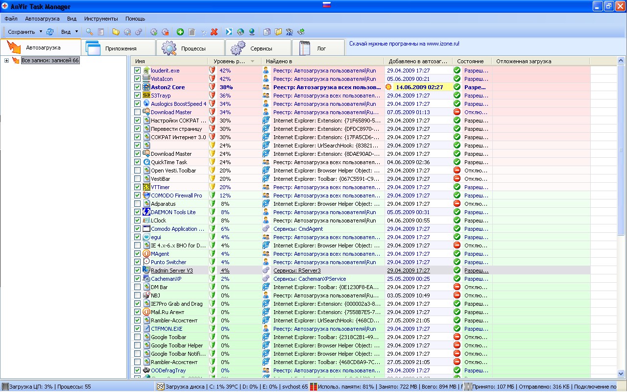Viewport: 627px width, 392px height.
Task: Select the Radmin Server V3 row text
Action: coord(172,270)
